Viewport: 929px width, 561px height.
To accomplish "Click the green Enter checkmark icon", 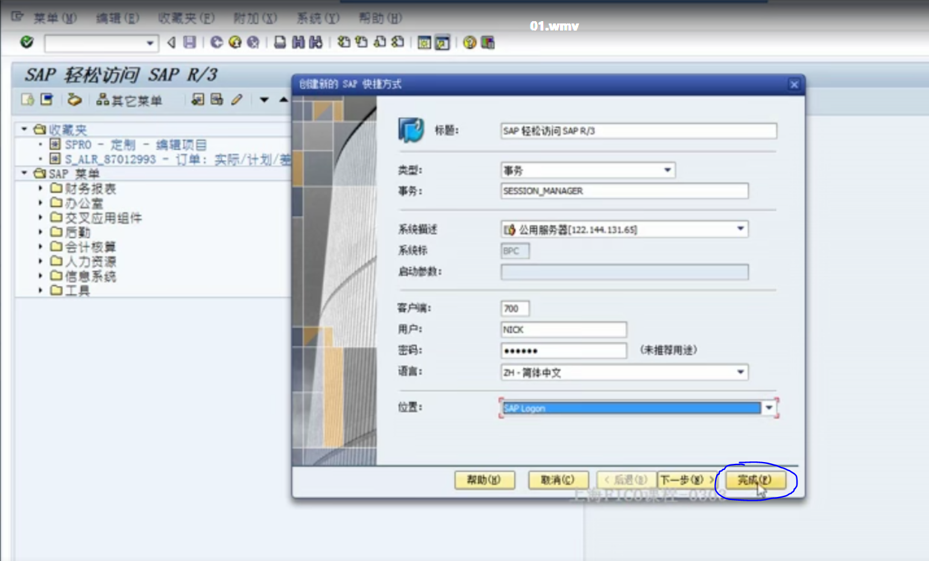I will [25, 42].
